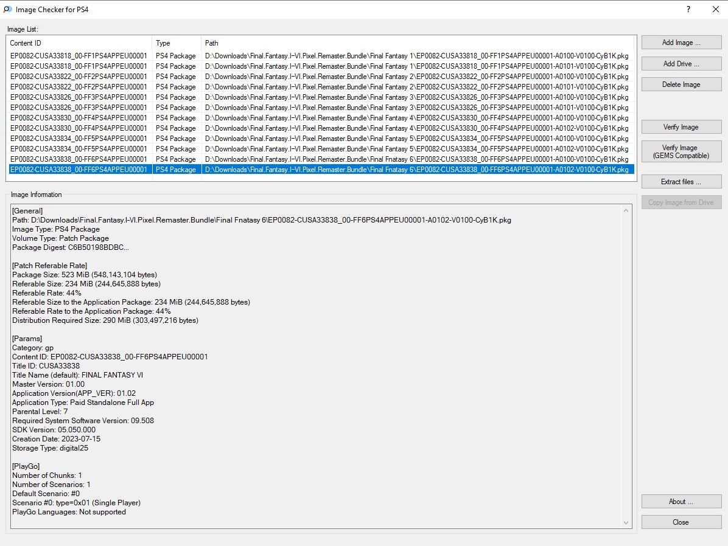This screenshot has height=546, width=728.
Task: Click the Package Digest C6B50198BDBC line
Action: click(71, 247)
